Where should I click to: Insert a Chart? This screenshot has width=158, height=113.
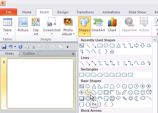tap(112, 25)
